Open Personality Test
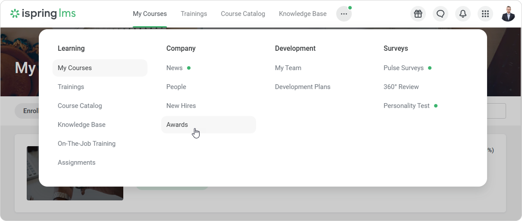 pyautogui.click(x=406, y=106)
